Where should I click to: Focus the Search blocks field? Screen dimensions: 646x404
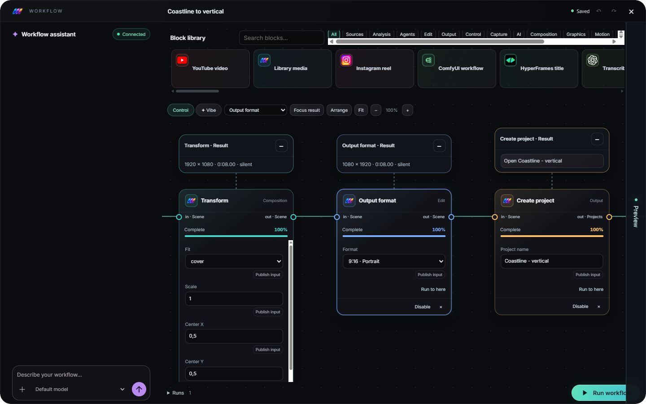tap(282, 38)
